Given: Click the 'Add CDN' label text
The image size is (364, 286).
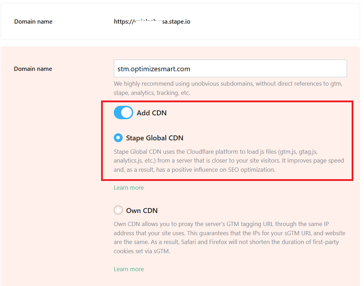Looking at the screenshot, I should (152, 113).
